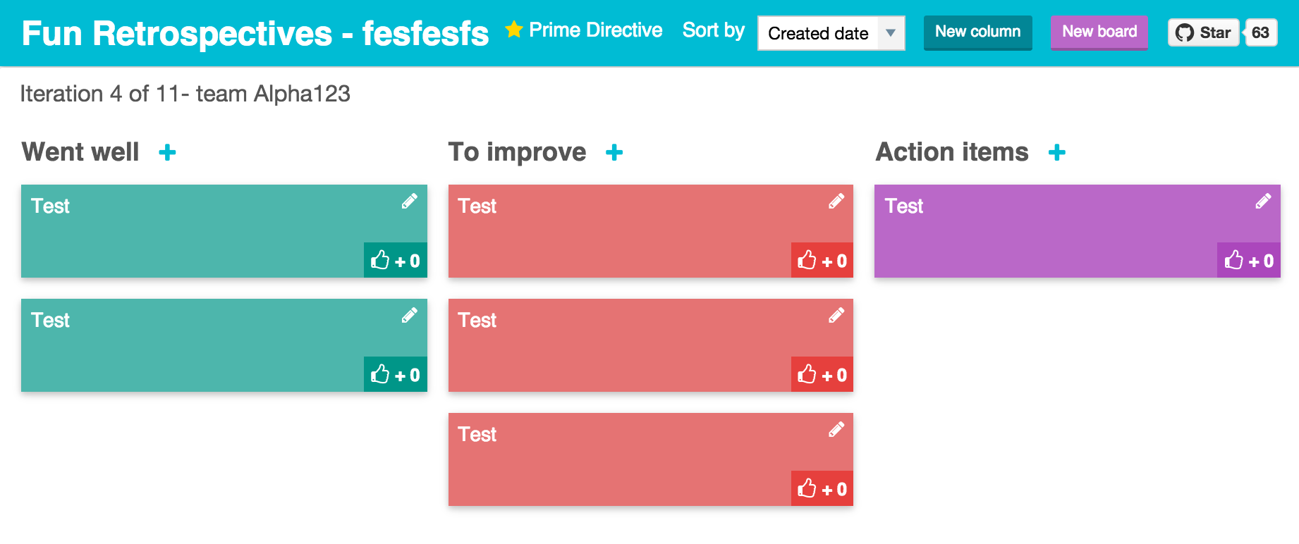Edit the middle card in To improve
Screen dimensions: 1299x544
coord(835,316)
